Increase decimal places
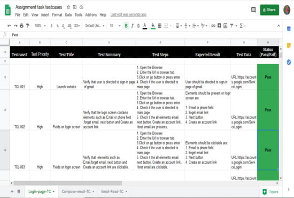The height and width of the screenshot is (198, 294). [x=69, y=26]
